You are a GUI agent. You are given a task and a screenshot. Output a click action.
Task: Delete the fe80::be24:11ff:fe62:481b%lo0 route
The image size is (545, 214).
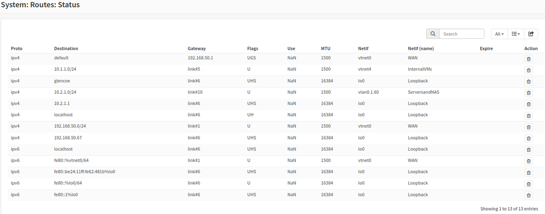tap(528, 173)
